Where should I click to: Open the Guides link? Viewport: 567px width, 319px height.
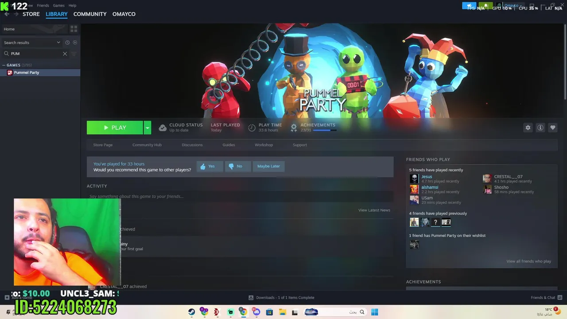pos(229,145)
